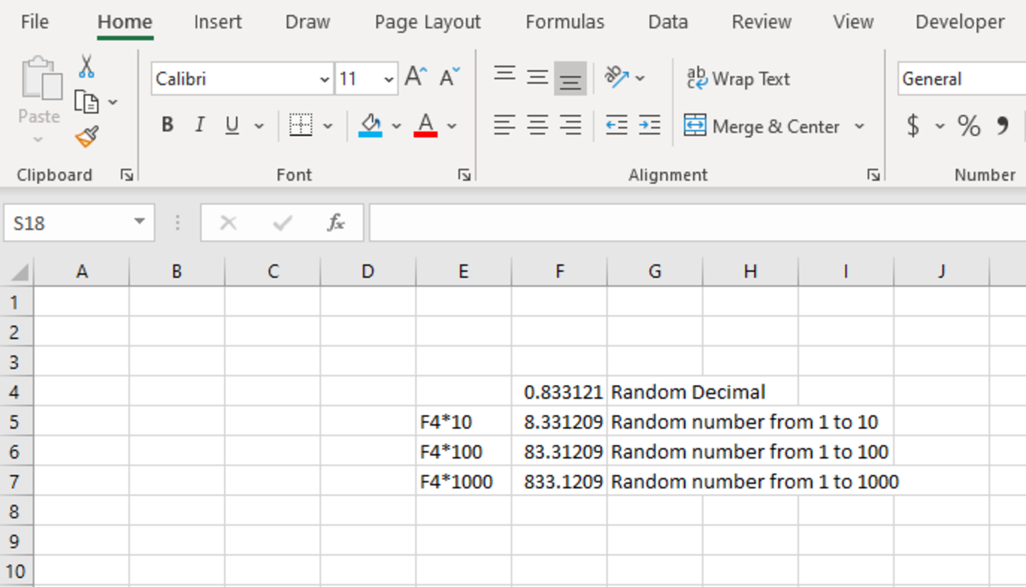Select cell F4 containing 0.833121
Viewport: 1026px width, 587px height.
559,392
